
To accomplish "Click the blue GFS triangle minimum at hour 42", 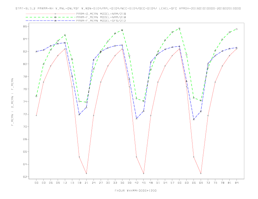I will point(136,119).
